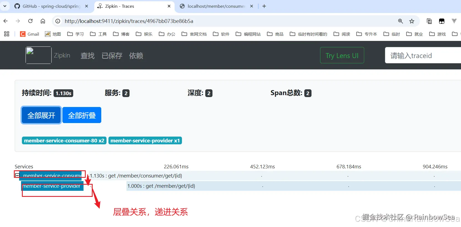Open the 博客 bookmark folder
This screenshot has width=461, height=227.
tap(121, 34)
